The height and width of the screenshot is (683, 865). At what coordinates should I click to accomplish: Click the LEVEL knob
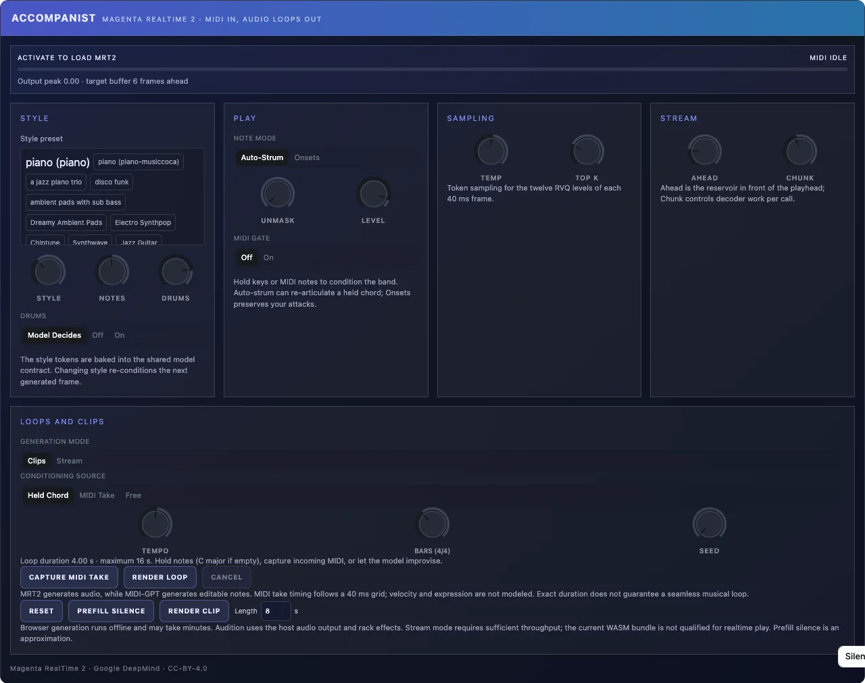pyautogui.click(x=373, y=194)
